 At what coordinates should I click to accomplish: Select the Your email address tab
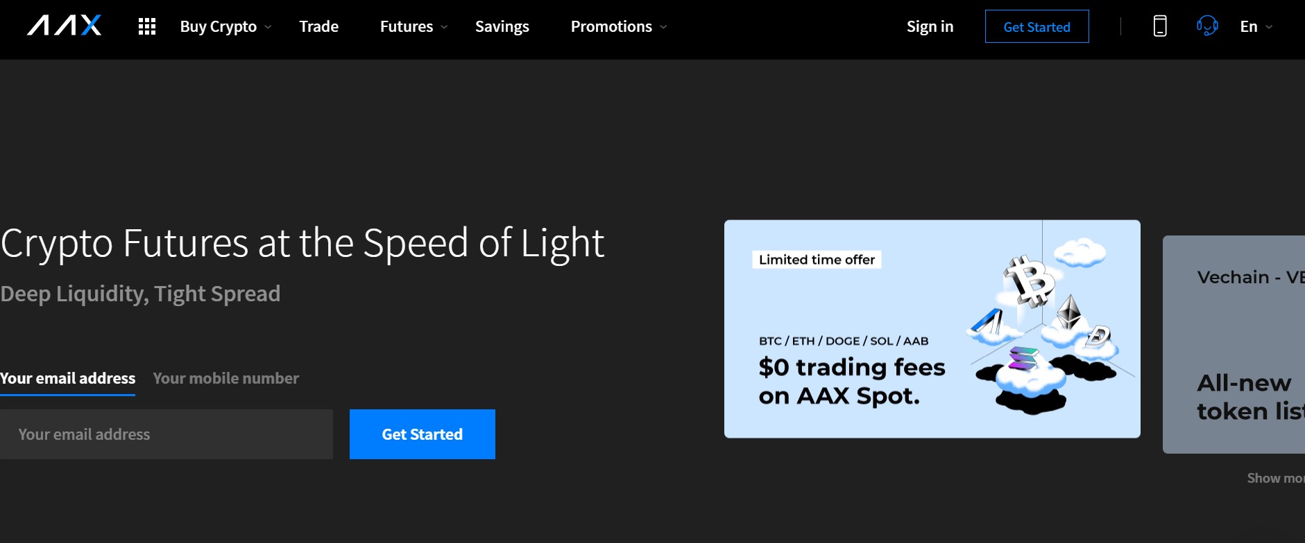click(67, 378)
